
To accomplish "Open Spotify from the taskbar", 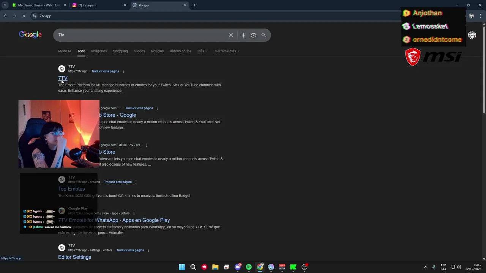I will pyautogui.click(x=249, y=267).
